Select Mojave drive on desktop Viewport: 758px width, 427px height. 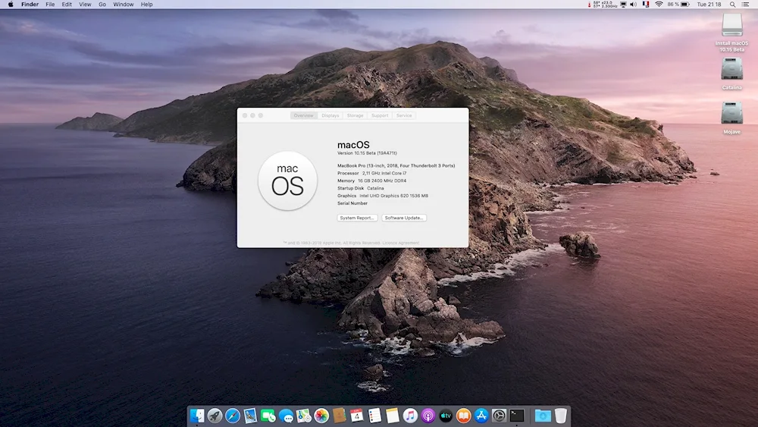click(732, 118)
